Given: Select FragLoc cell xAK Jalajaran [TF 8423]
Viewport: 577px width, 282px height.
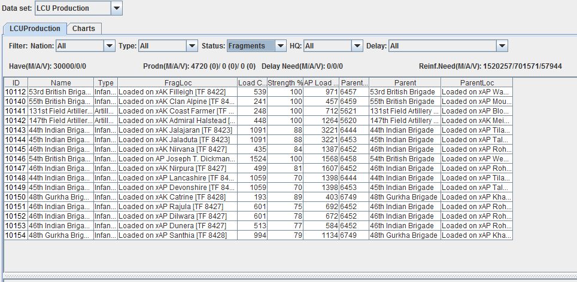Looking at the screenshot, I should [x=177, y=130].
